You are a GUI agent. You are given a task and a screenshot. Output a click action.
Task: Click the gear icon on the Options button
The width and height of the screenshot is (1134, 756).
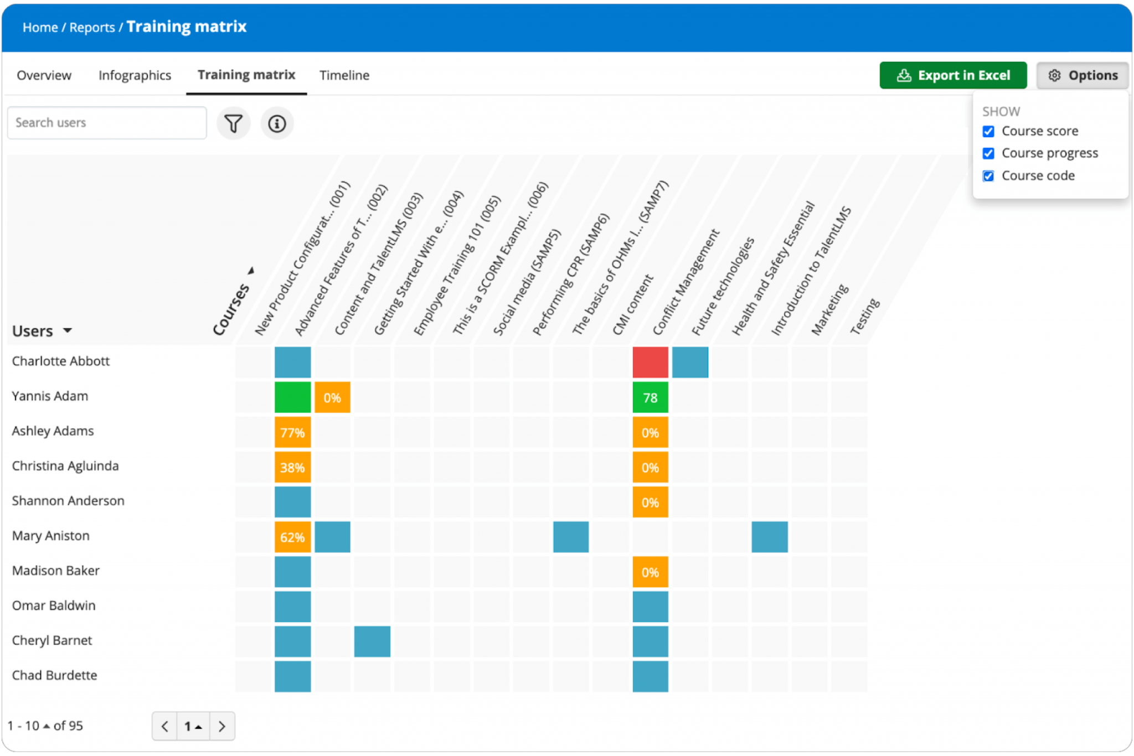pos(1055,75)
